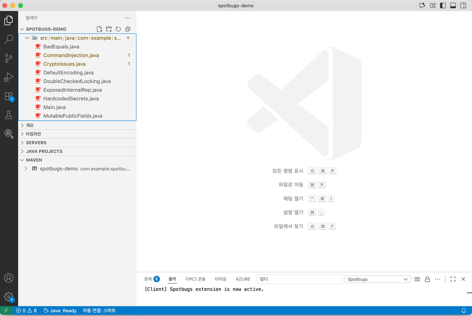Open the Accounts menu icon
The height and width of the screenshot is (316, 472).
[9, 278]
